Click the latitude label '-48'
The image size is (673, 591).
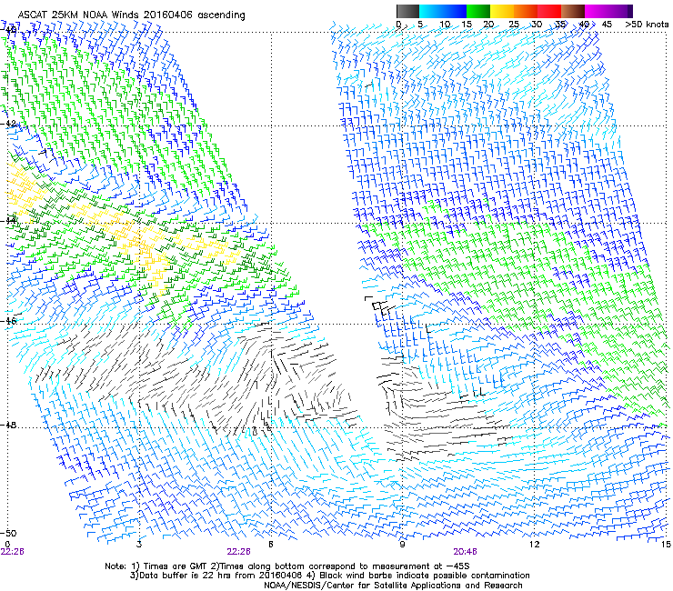[x=9, y=425]
